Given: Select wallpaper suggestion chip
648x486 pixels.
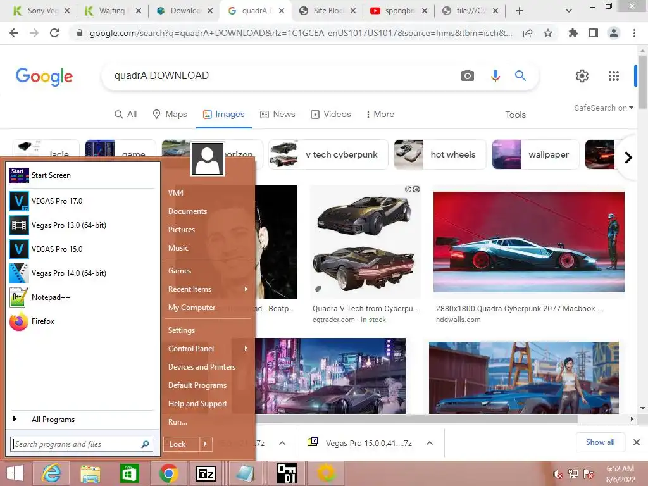Looking at the screenshot, I should pos(535,154).
